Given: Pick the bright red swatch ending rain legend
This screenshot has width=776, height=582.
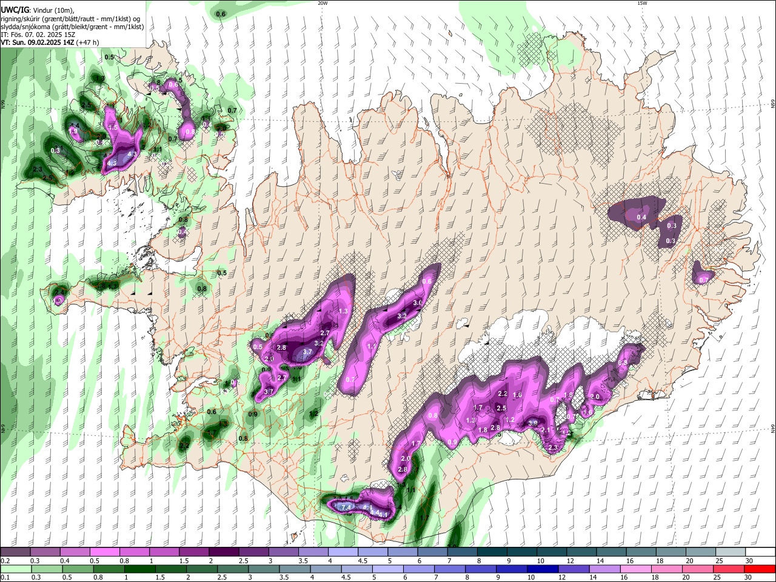Looking at the screenshot, I should tap(760, 569).
